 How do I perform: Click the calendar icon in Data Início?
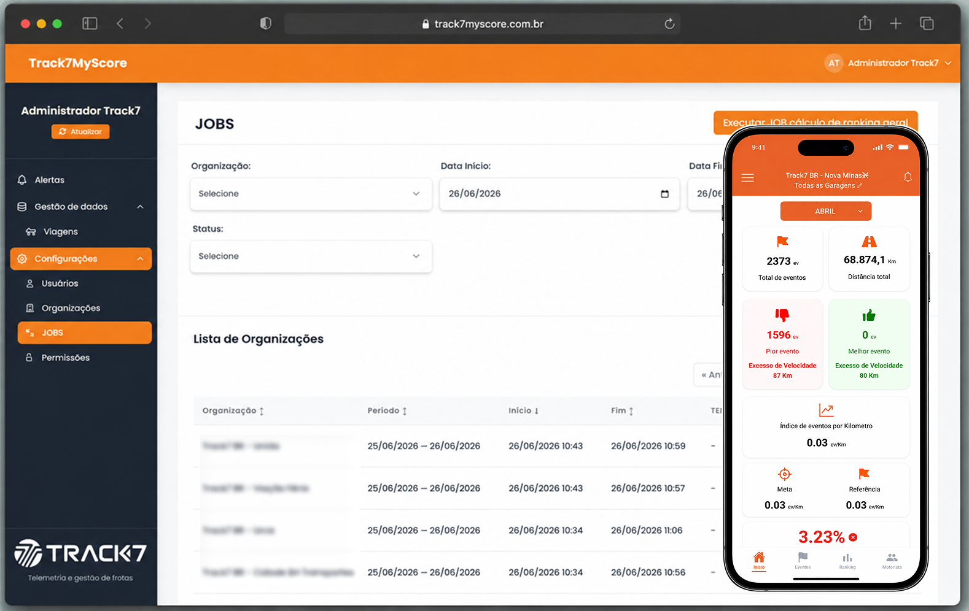click(x=664, y=194)
